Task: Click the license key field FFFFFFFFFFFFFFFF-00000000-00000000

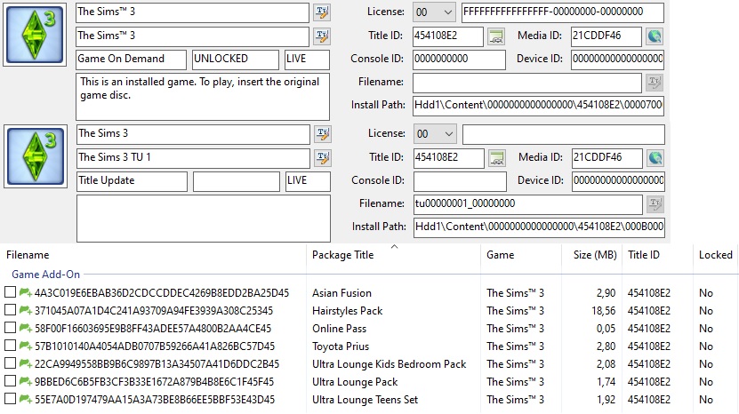Action: click(x=563, y=12)
